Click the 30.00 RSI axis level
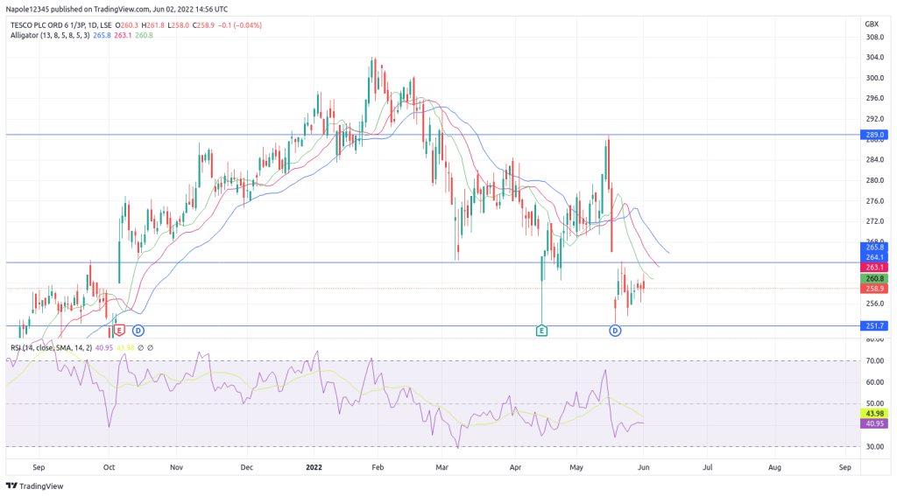 875,447
